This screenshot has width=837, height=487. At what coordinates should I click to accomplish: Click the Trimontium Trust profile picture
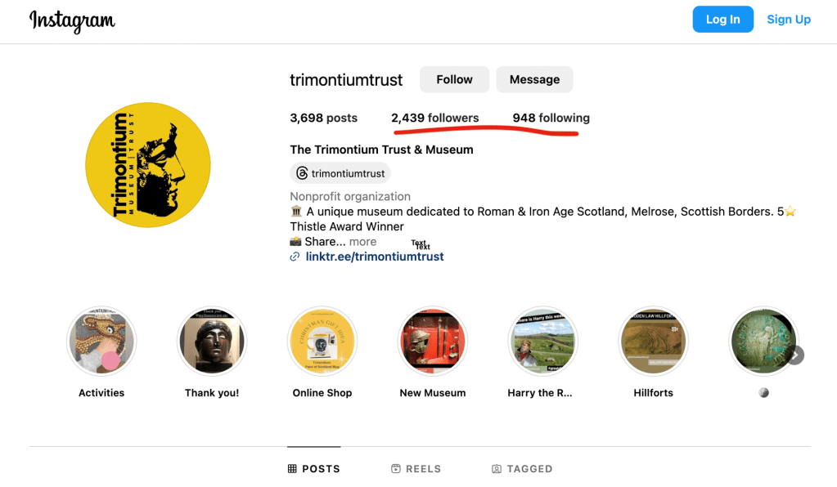pyautogui.click(x=148, y=165)
